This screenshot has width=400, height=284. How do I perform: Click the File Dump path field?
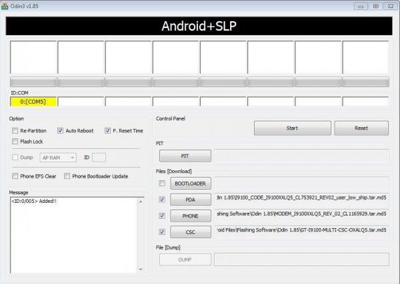tap(301, 259)
